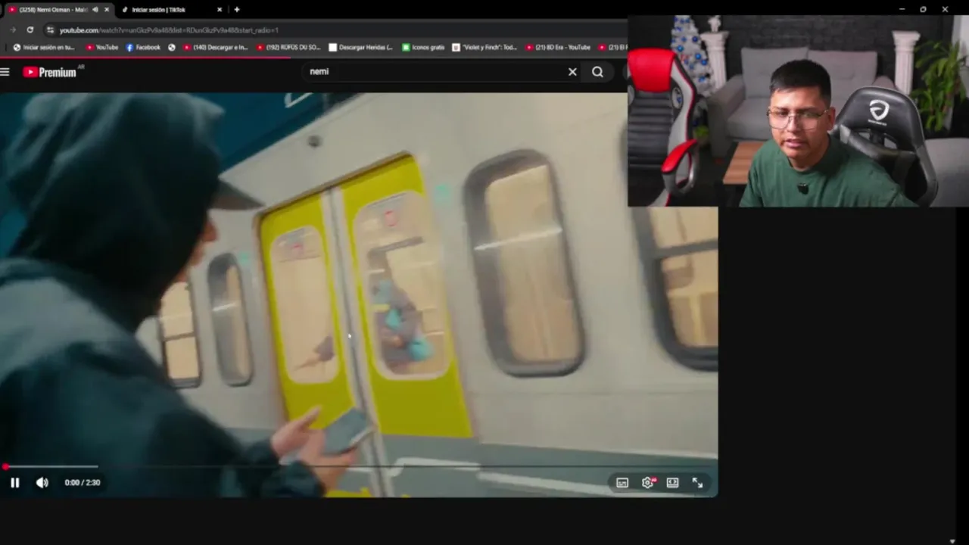Open the "(21) 8D Era - YouTube" bookmark
This screenshot has width=969, height=545.
tap(557, 47)
